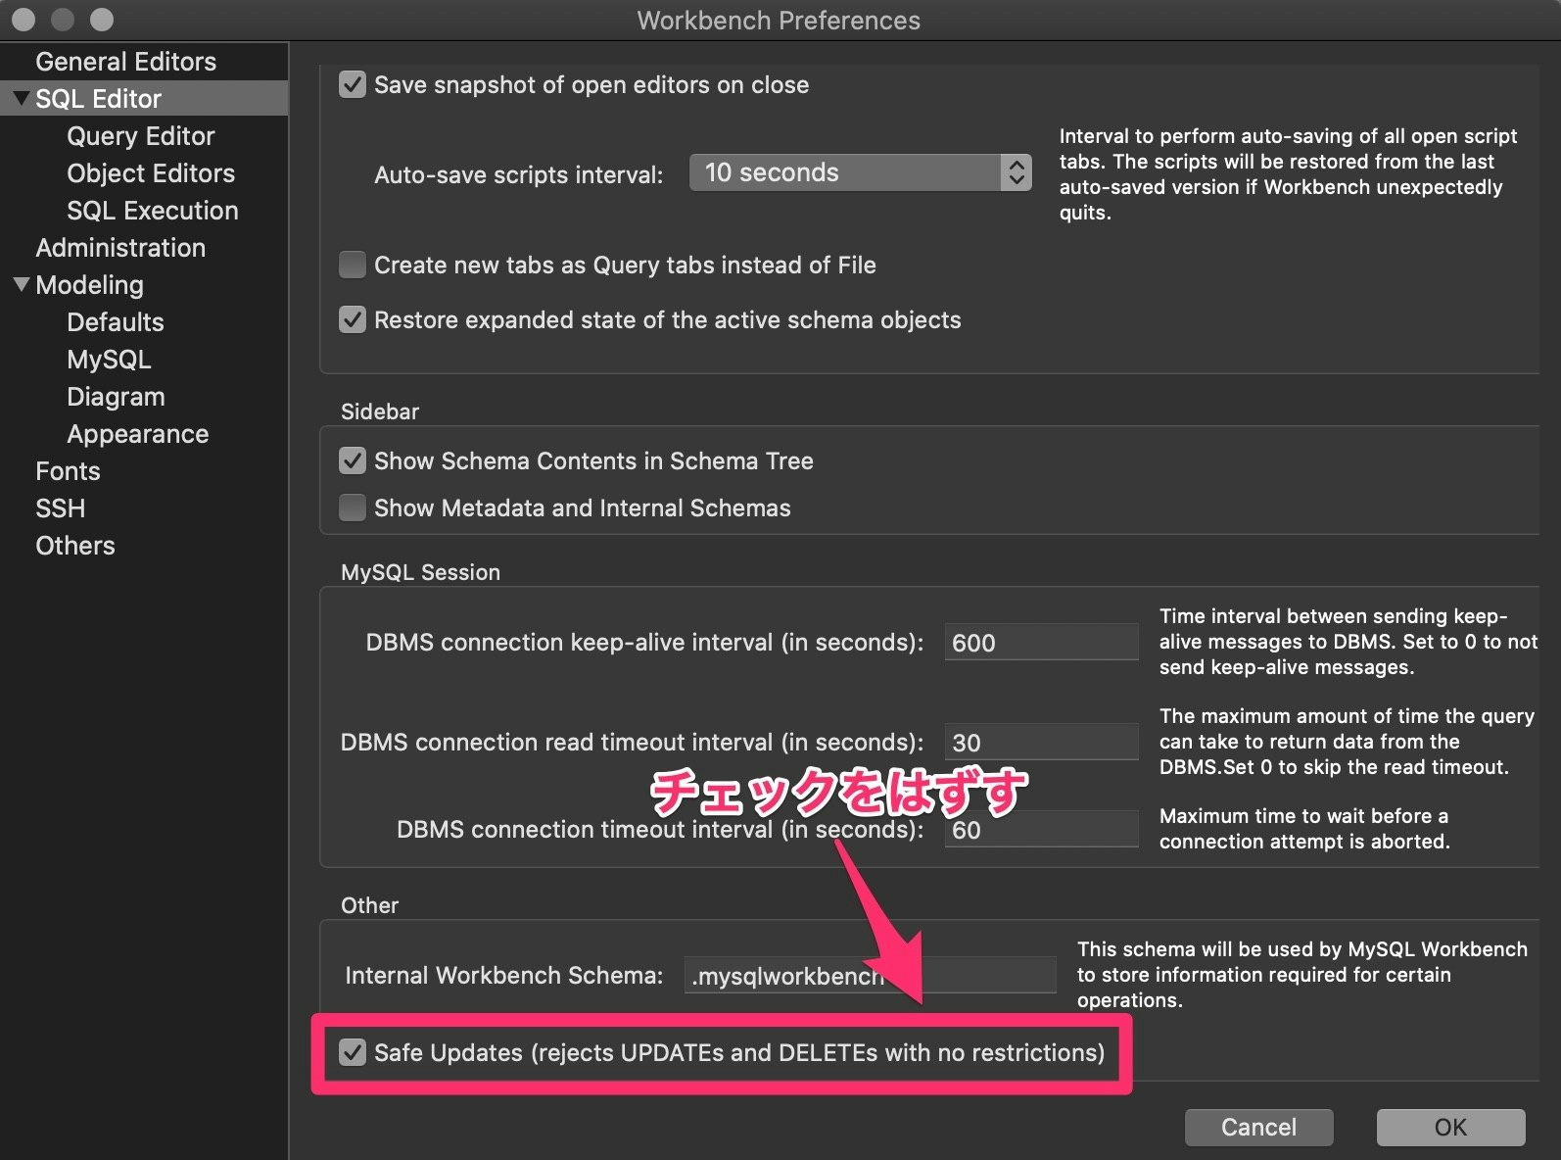Toggle Show Schema Contents in Schema Tree
The width and height of the screenshot is (1561, 1160).
[353, 460]
